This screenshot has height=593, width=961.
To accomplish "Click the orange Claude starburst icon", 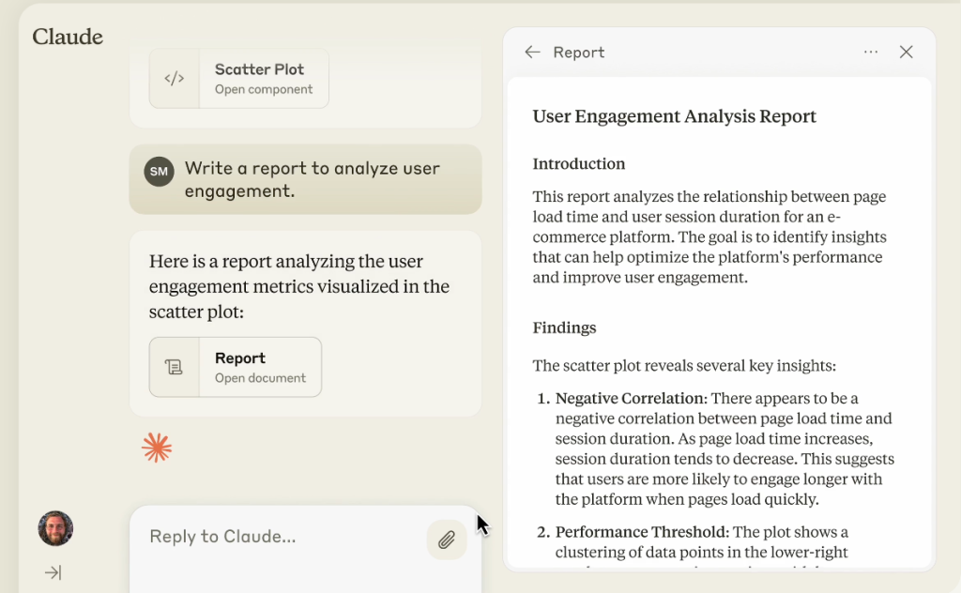I will [157, 448].
